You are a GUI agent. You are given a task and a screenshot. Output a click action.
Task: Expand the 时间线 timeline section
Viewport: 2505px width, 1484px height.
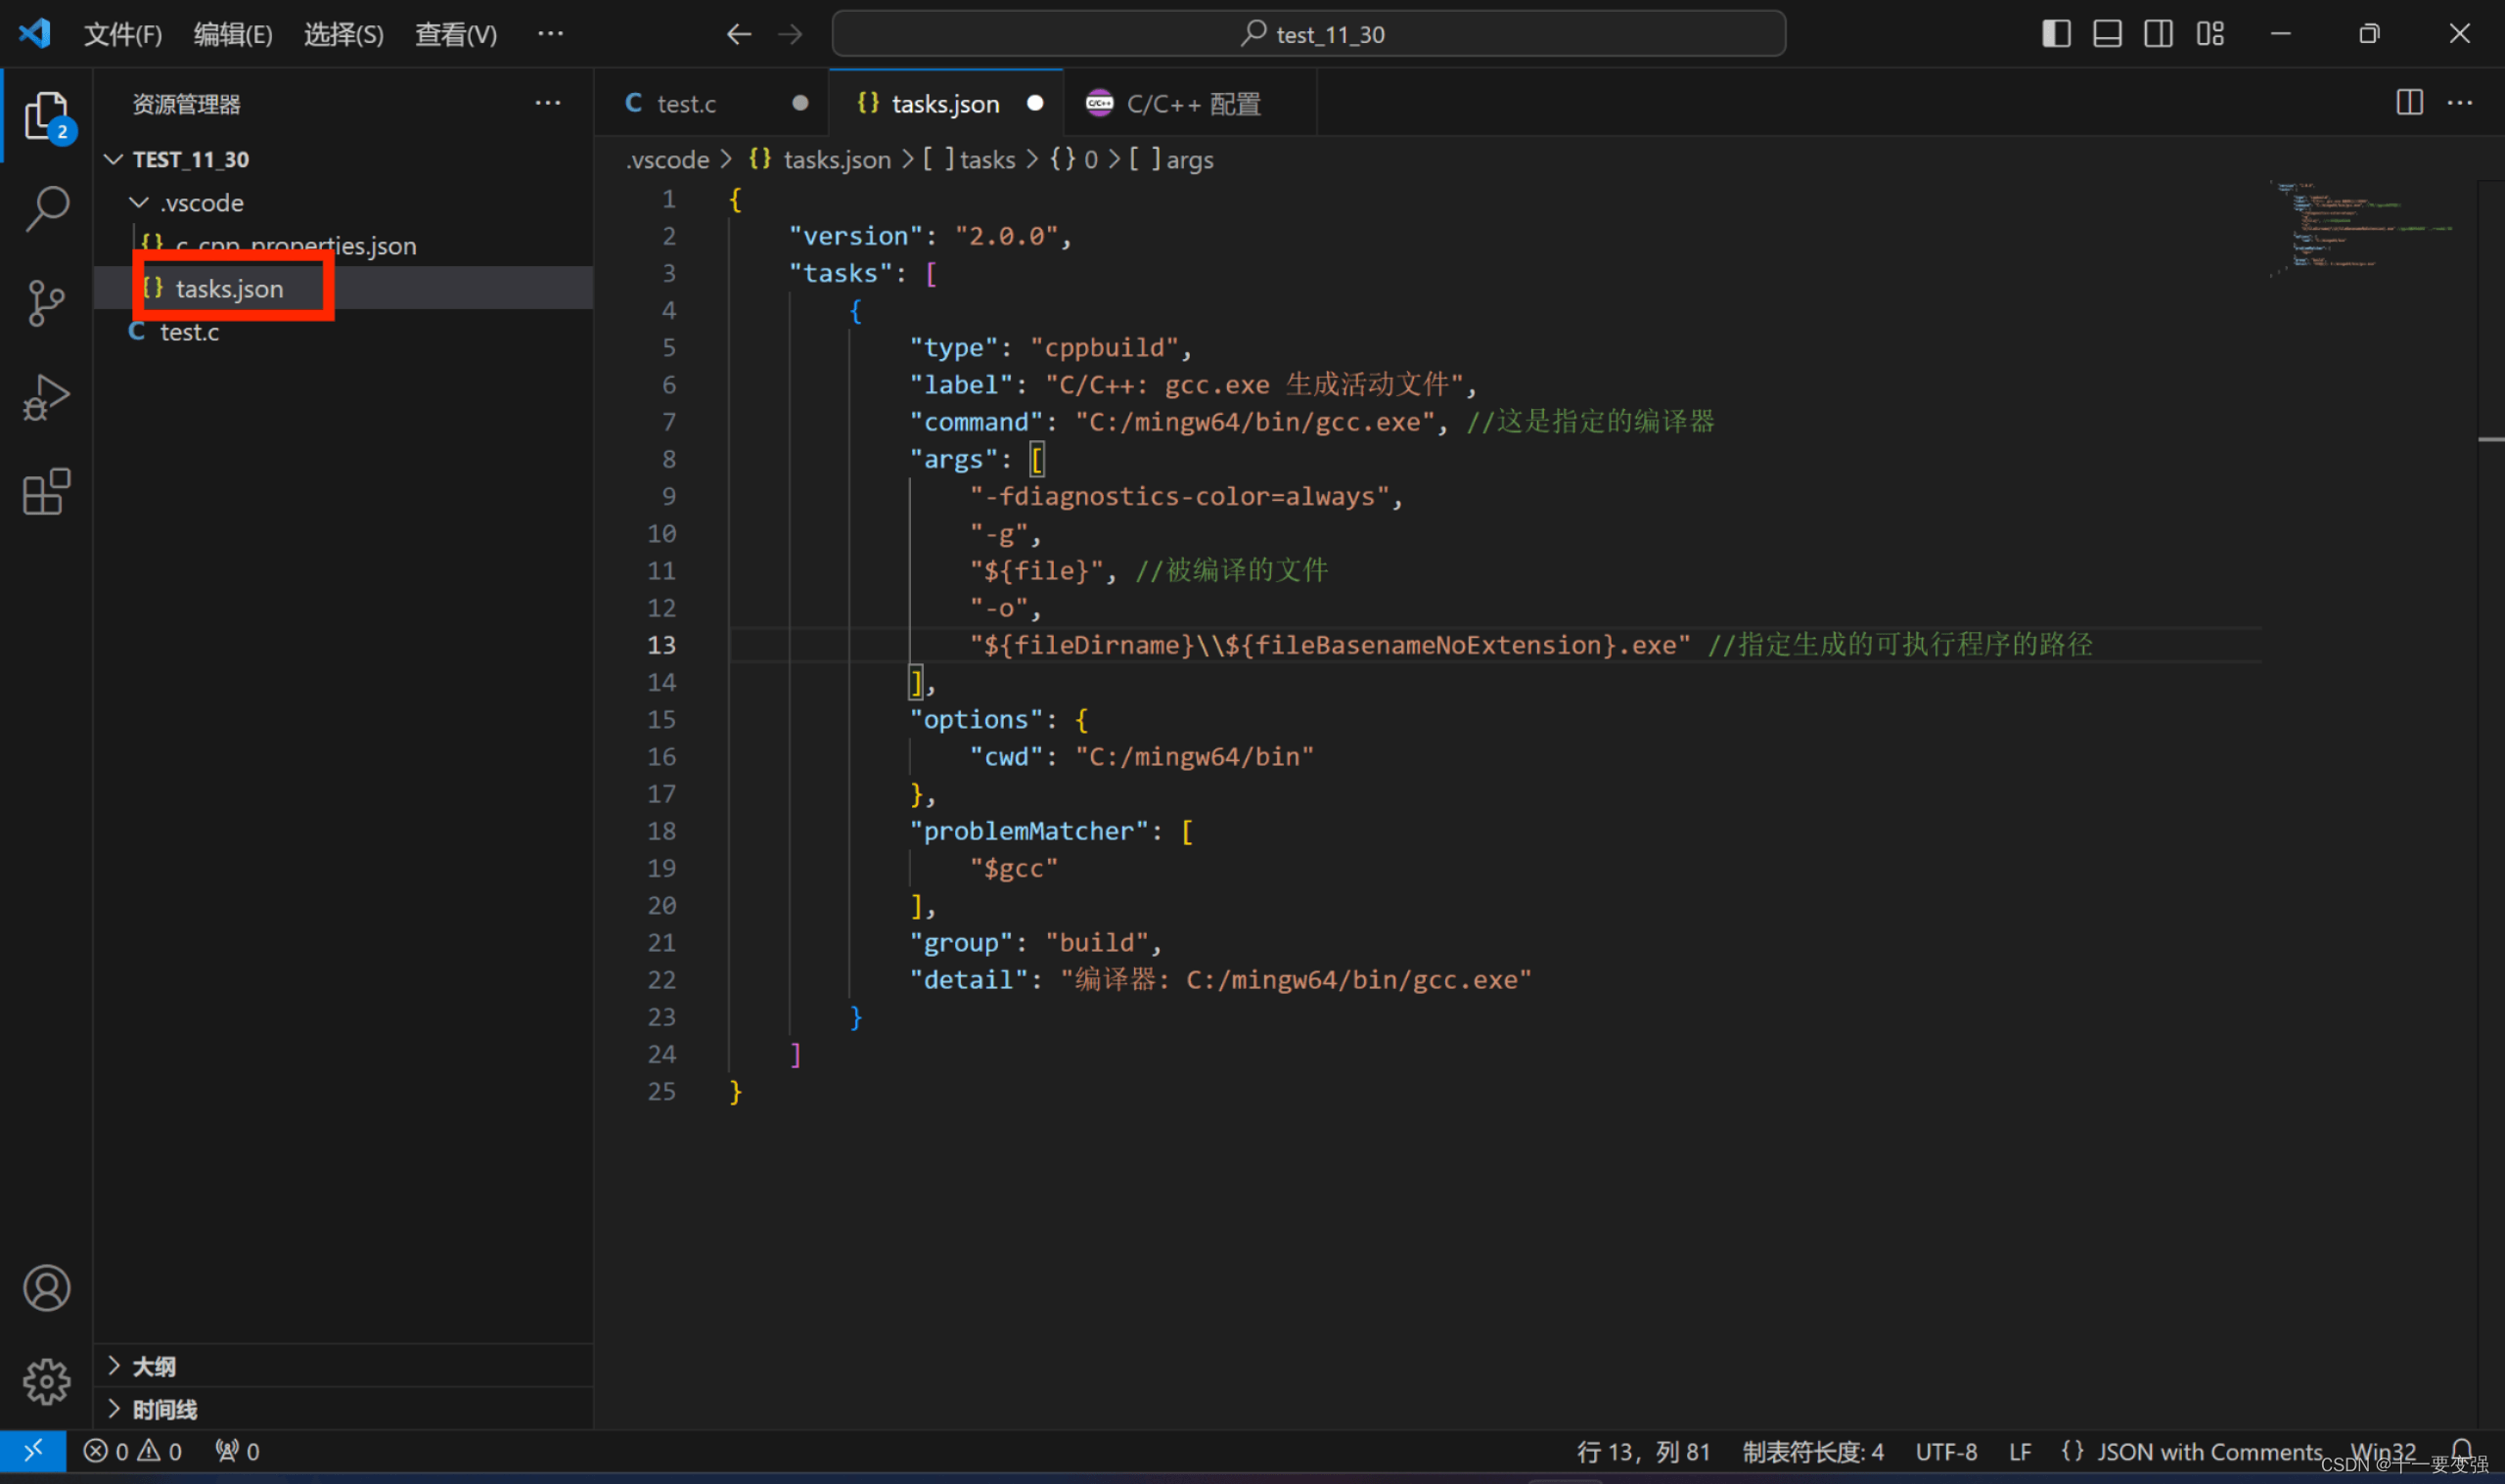click(x=344, y=1409)
